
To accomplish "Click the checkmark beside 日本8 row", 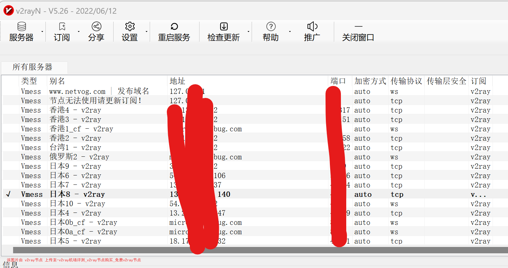I will [8, 194].
